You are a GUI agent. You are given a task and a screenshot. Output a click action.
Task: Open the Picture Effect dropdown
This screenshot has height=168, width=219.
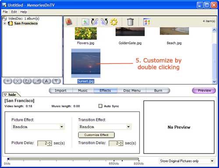click(x=62, y=127)
